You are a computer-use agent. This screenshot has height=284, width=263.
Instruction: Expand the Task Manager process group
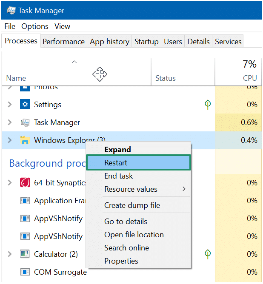[10, 122]
